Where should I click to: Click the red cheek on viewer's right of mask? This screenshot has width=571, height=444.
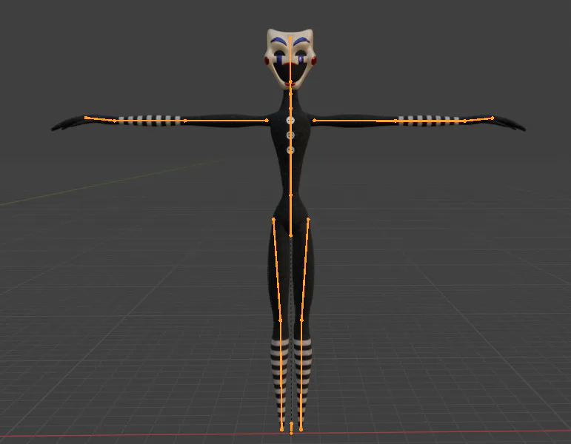click(x=313, y=61)
